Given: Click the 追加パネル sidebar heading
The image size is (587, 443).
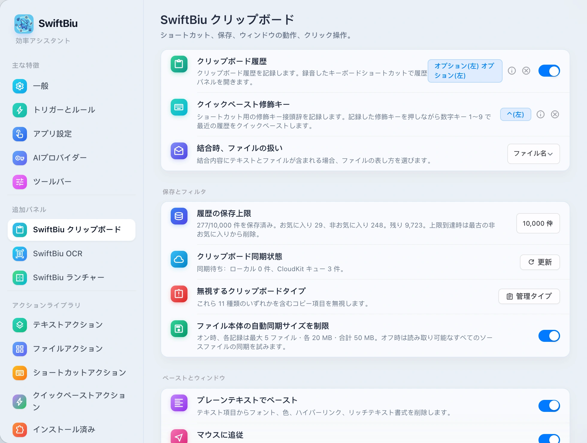Looking at the screenshot, I should (x=29, y=210).
